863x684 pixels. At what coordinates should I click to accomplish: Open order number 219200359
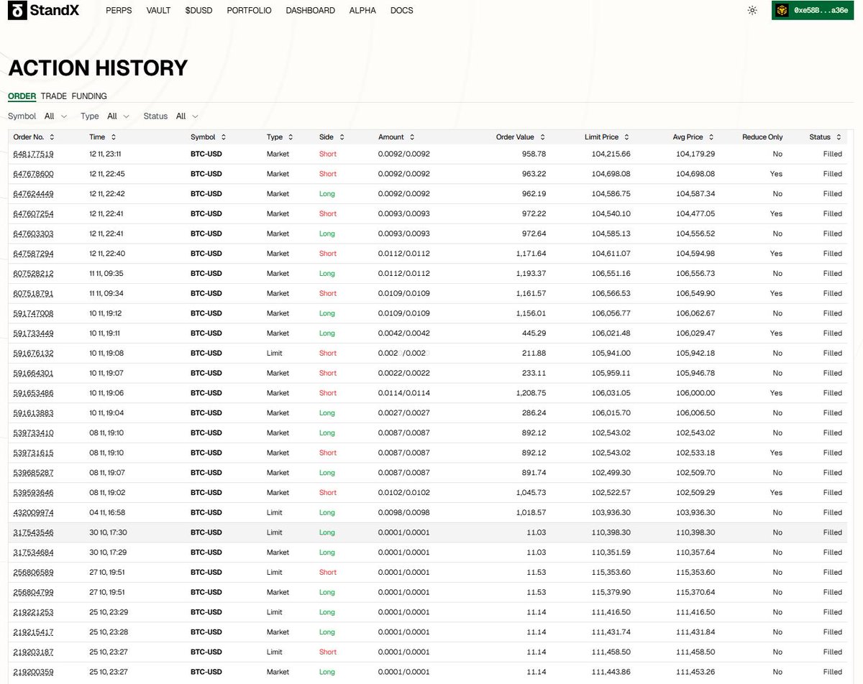[x=34, y=672]
